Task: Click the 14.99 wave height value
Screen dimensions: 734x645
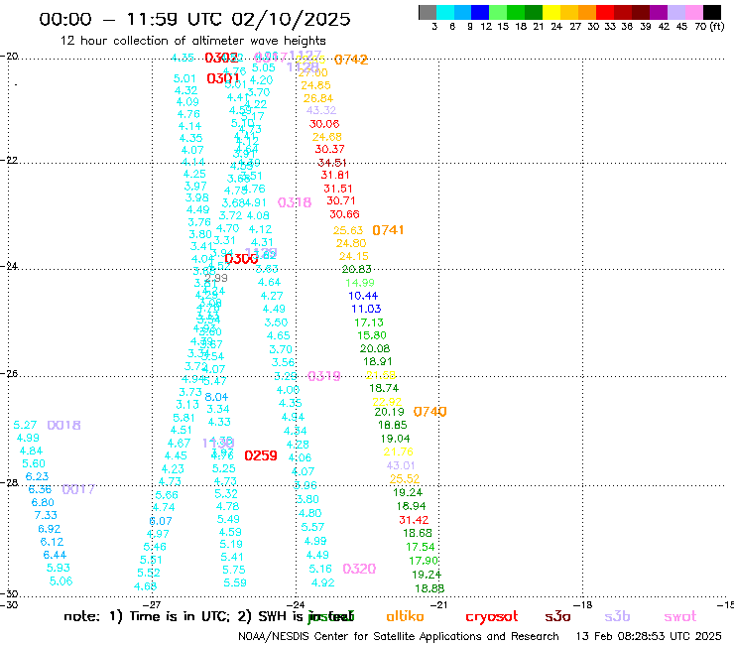Action: pyautogui.click(x=359, y=283)
